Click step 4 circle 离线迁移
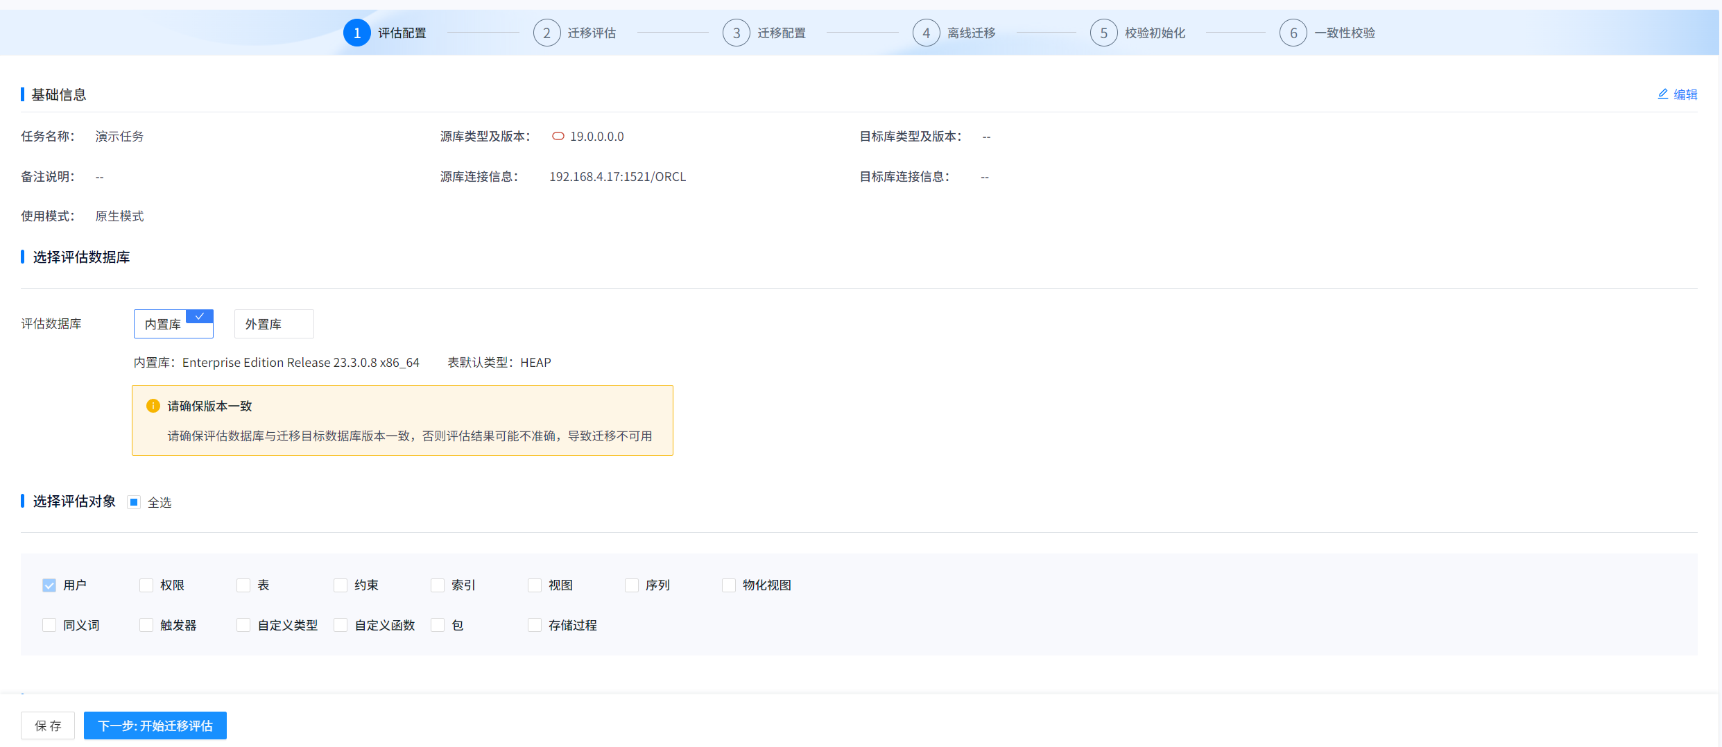This screenshot has width=1722, height=747. click(x=926, y=33)
